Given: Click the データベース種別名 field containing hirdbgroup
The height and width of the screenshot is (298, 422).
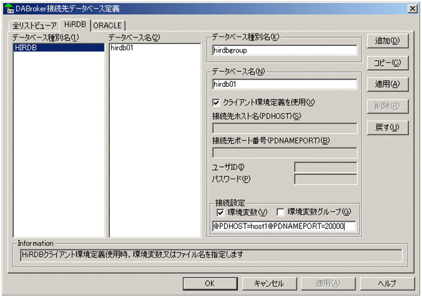Looking at the screenshot, I should 284,50.
